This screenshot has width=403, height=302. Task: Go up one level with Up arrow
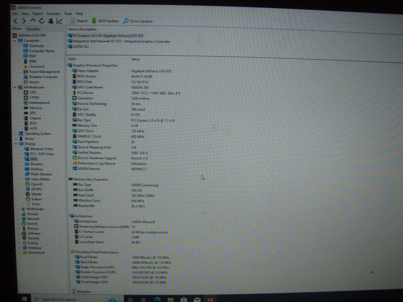(x=33, y=21)
